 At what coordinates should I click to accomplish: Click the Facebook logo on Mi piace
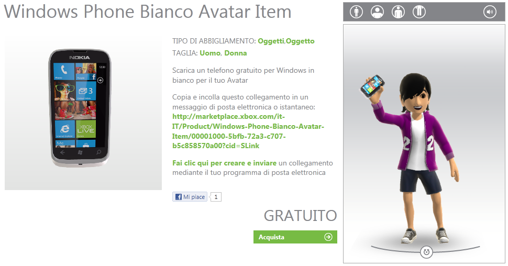click(179, 197)
